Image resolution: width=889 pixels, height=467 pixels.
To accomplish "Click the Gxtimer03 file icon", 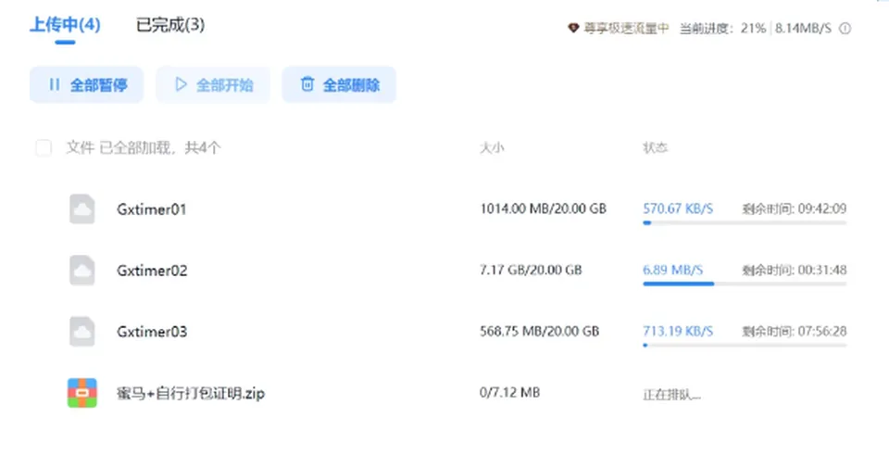I will click(x=82, y=332).
